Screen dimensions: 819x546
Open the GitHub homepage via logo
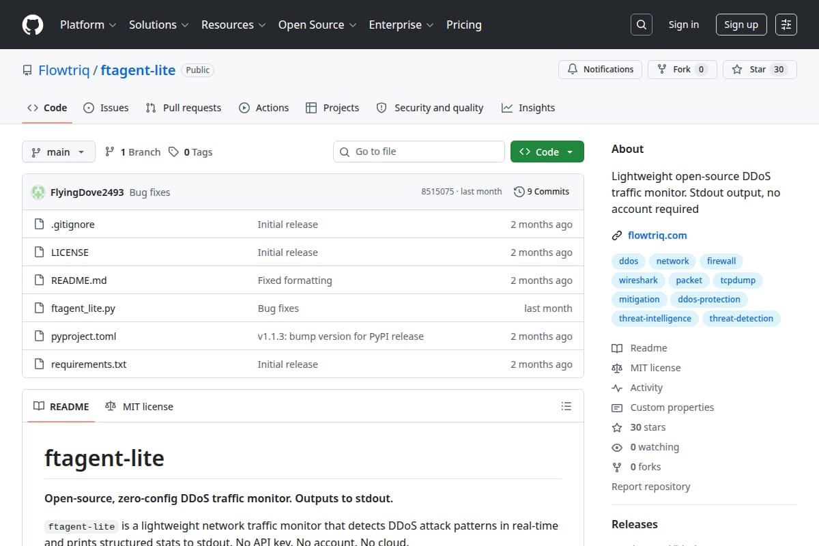32,25
